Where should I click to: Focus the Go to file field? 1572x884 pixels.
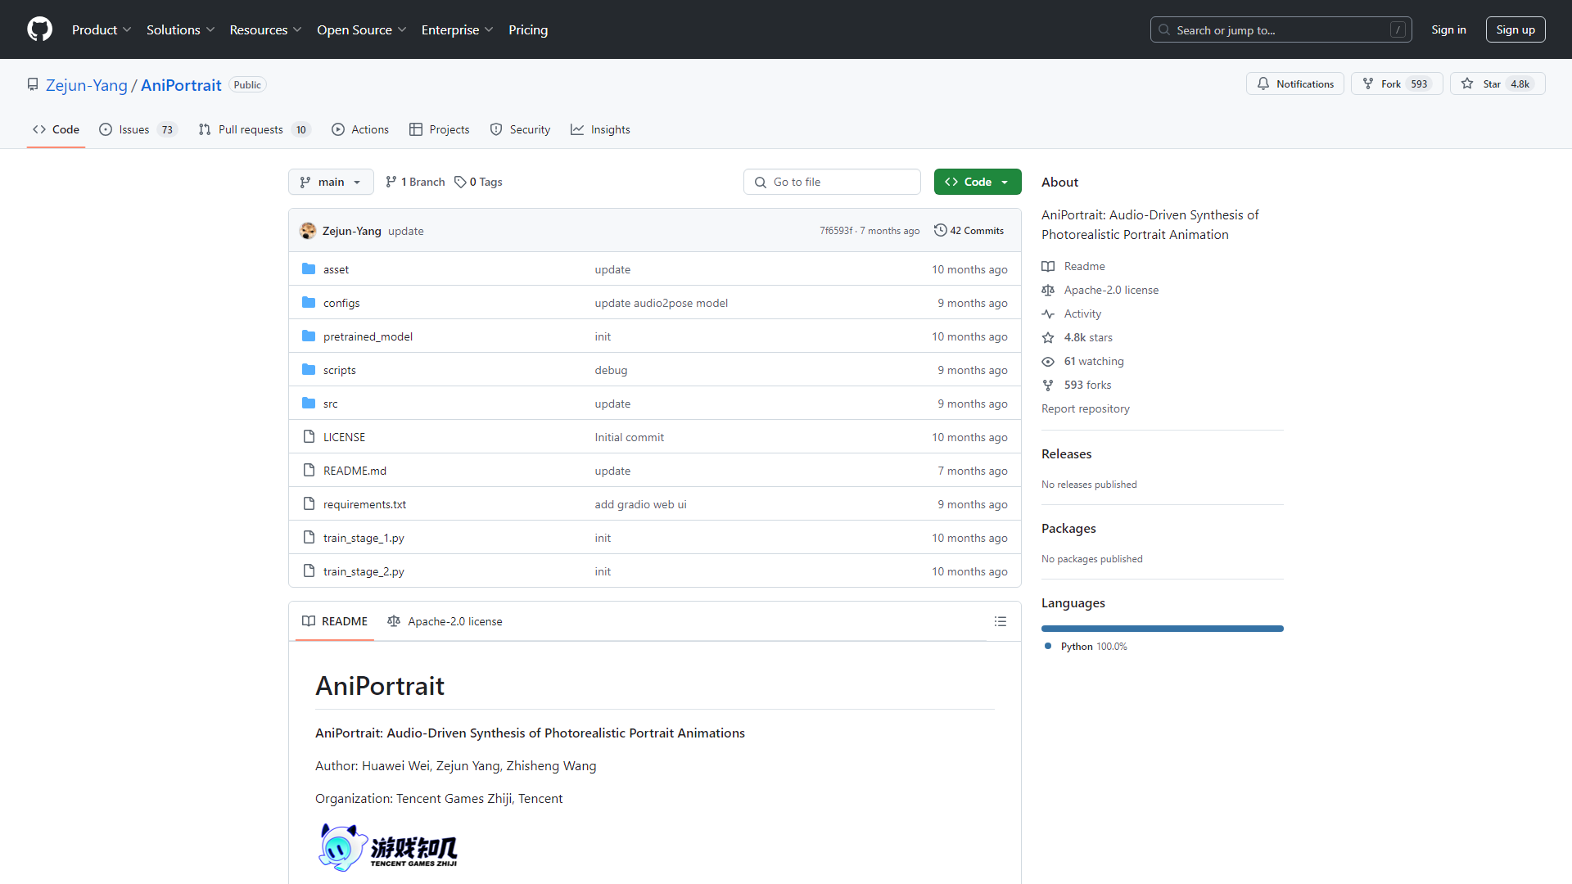tap(832, 182)
